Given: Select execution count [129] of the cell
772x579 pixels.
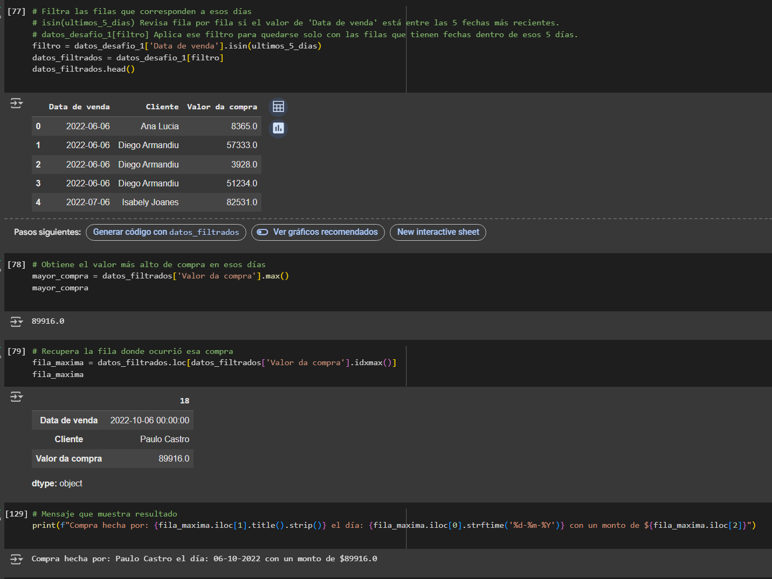Looking at the screenshot, I should [x=16, y=514].
